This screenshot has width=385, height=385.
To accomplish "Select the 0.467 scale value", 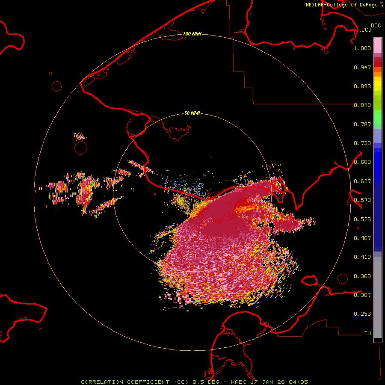I will (362, 238).
